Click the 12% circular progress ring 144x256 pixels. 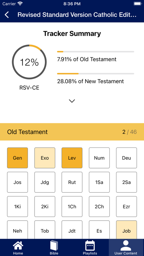pyautogui.click(x=29, y=62)
